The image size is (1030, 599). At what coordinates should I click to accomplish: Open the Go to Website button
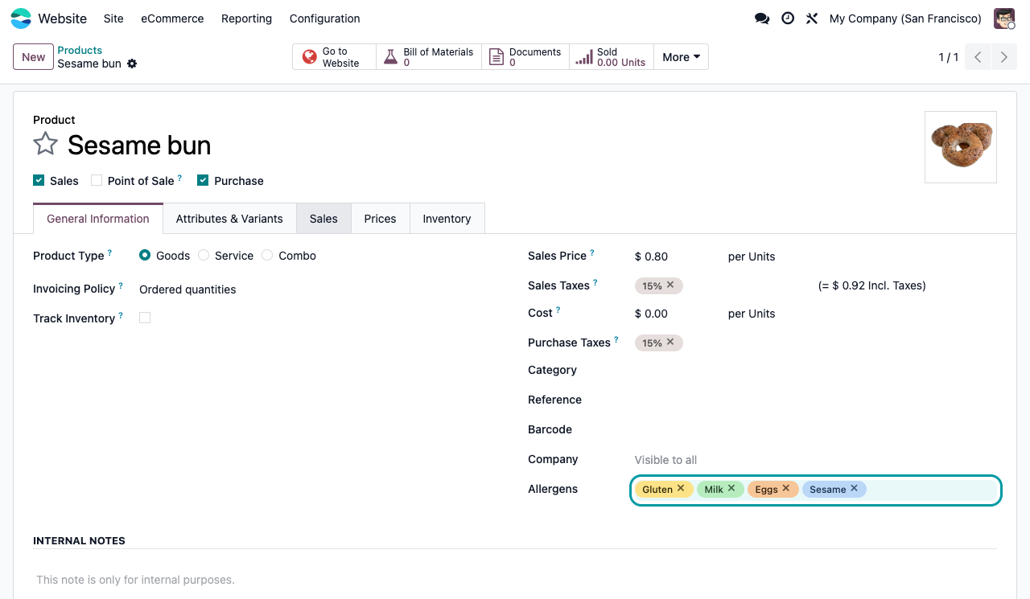pos(334,57)
